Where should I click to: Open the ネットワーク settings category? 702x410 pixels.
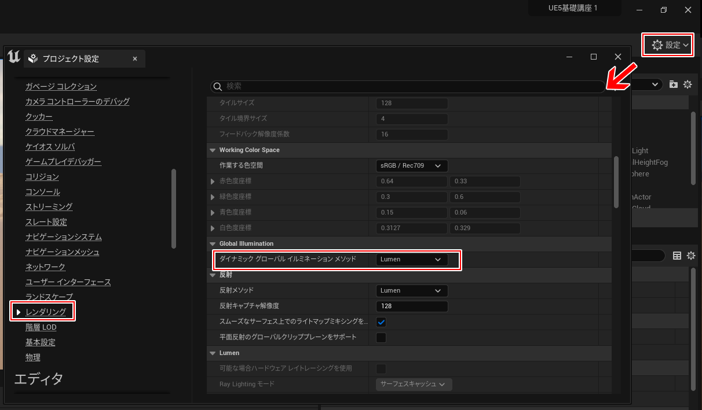click(x=45, y=267)
